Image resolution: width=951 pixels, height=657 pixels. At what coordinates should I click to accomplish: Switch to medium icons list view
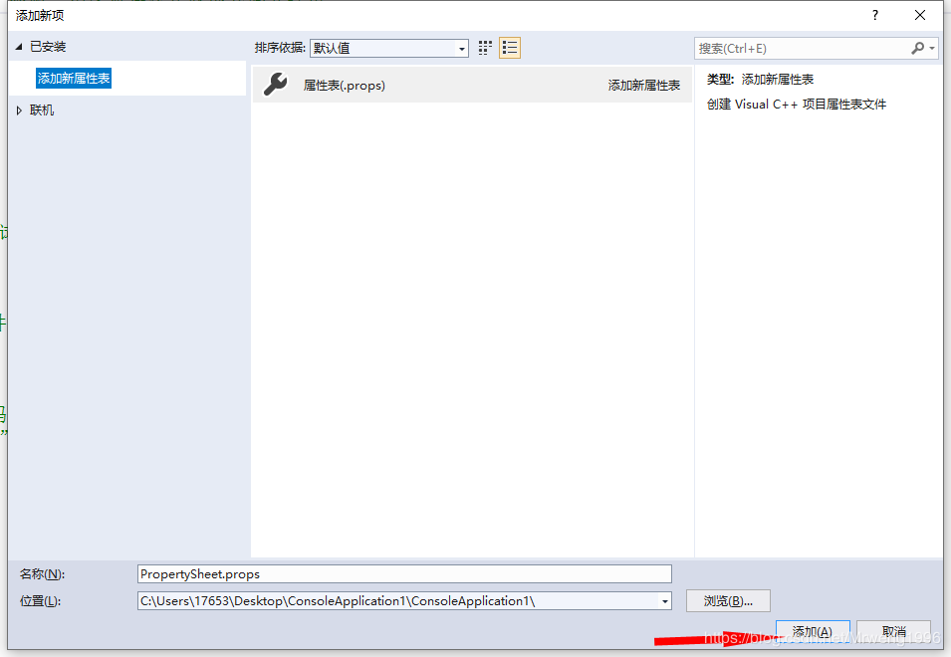pyautogui.click(x=510, y=48)
